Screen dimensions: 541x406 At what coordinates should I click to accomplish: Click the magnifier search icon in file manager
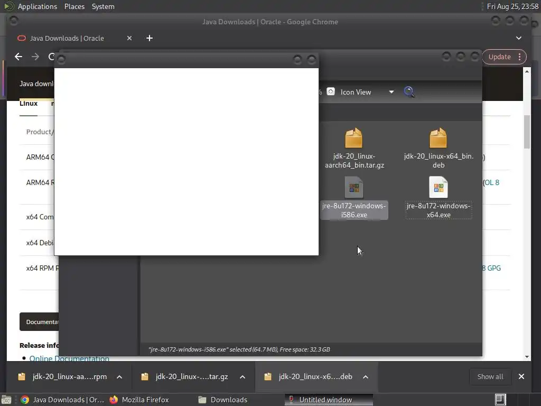point(409,92)
